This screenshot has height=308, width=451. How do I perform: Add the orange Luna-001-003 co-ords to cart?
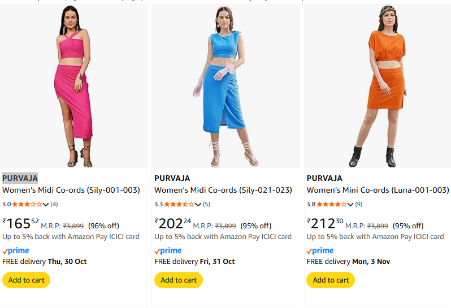point(331,280)
